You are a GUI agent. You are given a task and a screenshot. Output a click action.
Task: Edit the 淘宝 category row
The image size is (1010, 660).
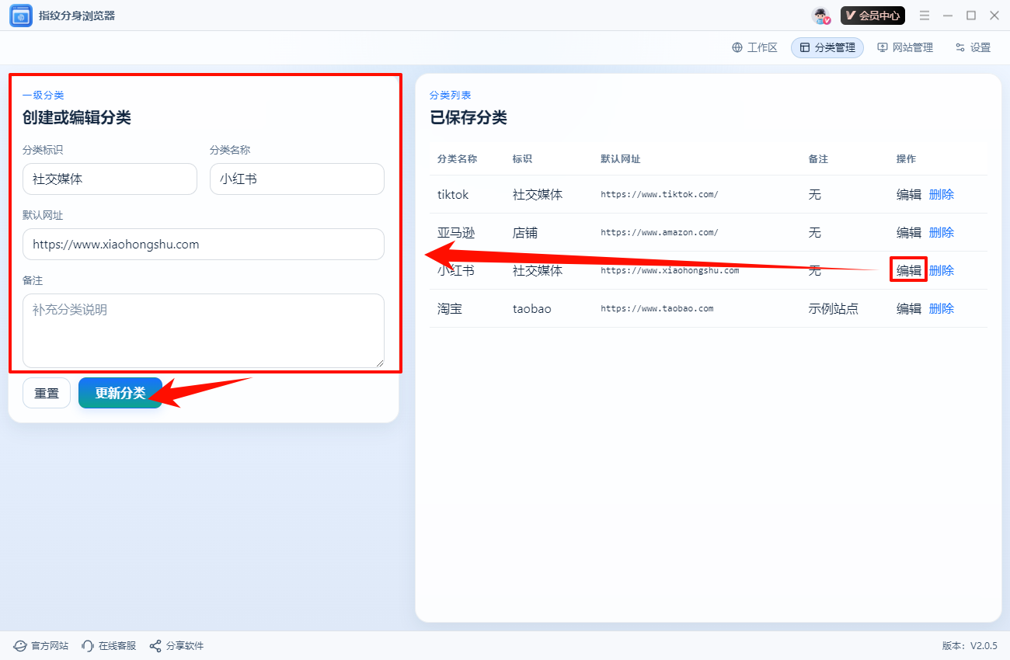click(909, 308)
